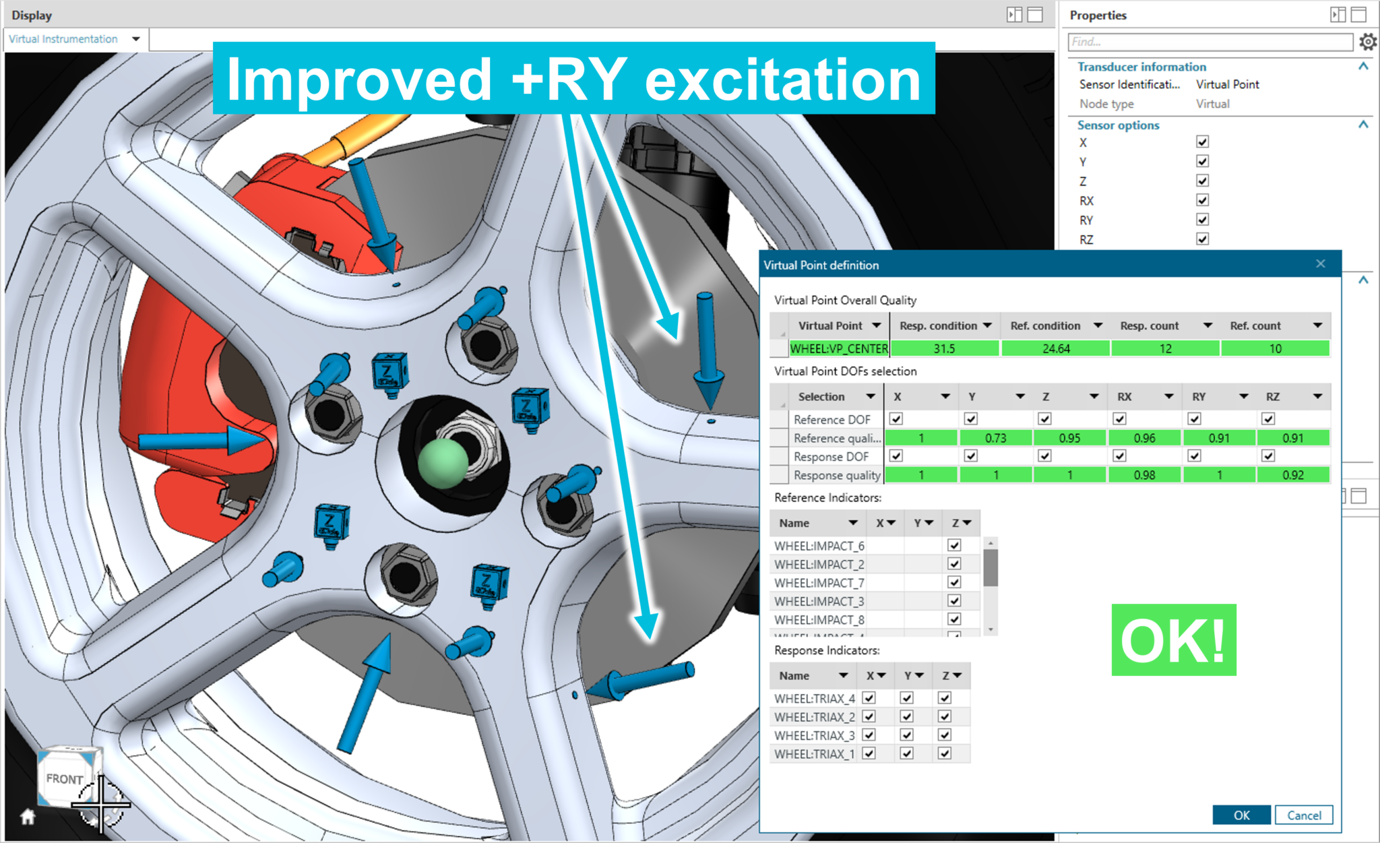This screenshot has width=1380, height=843.
Task: Click the Home view icon in the viewport
Action: tap(28, 817)
